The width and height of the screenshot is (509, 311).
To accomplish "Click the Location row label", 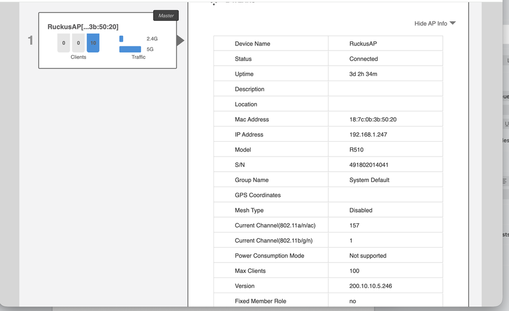I will [x=246, y=105].
